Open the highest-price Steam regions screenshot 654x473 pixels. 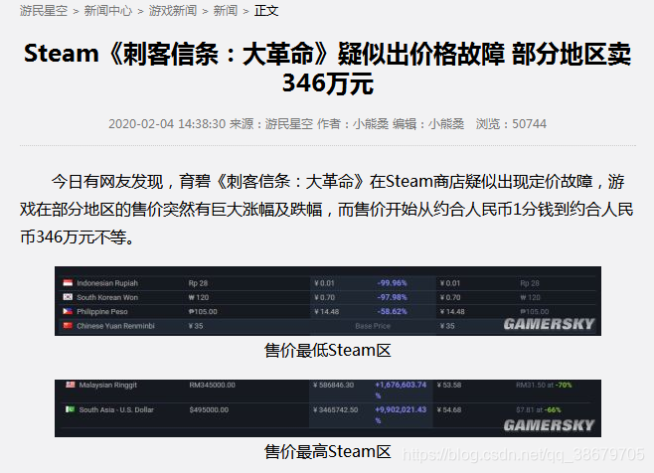point(328,408)
